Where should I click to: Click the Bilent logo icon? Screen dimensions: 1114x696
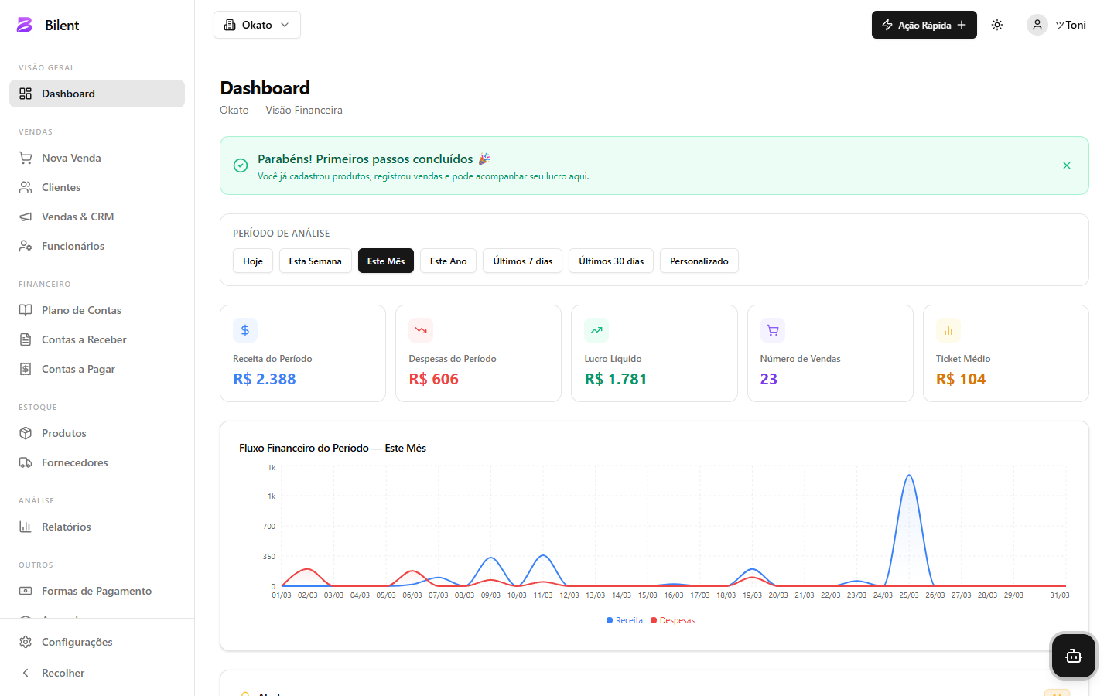pyautogui.click(x=24, y=24)
